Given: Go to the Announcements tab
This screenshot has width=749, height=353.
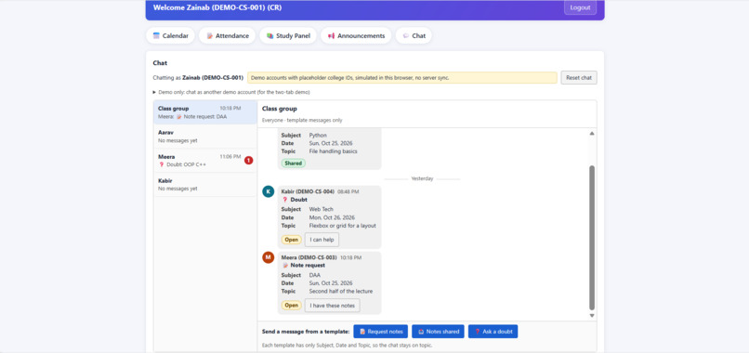Looking at the screenshot, I should click(x=356, y=36).
